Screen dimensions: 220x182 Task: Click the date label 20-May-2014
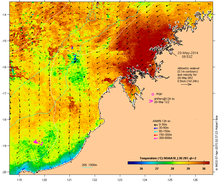click(188, 53)
